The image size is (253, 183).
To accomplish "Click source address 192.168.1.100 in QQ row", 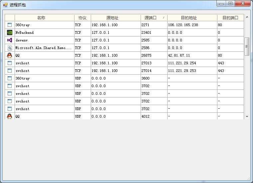I will [104, 55].
